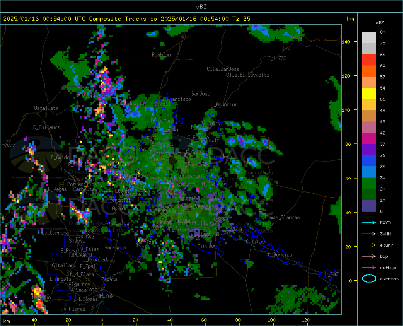Click the Clla.SanJose map label
Viewport: 403px width, 326px height.
[x=223, y=69]
